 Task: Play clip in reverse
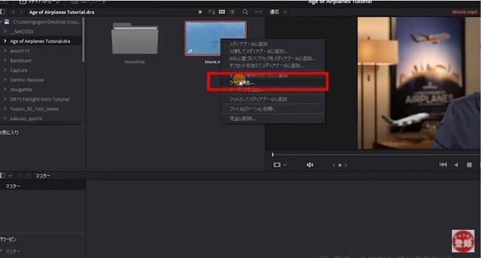pyautogui.click(x=456, y=165)
